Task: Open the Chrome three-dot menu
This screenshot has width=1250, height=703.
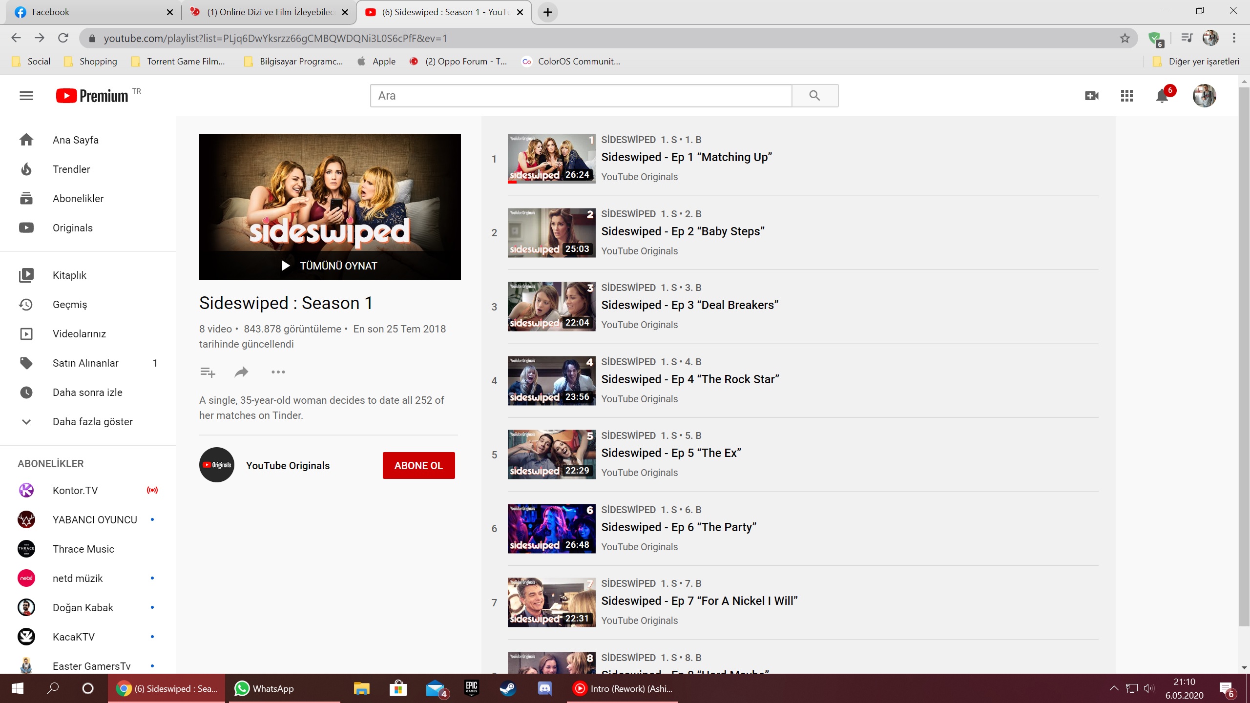Action: (1234, 38)
